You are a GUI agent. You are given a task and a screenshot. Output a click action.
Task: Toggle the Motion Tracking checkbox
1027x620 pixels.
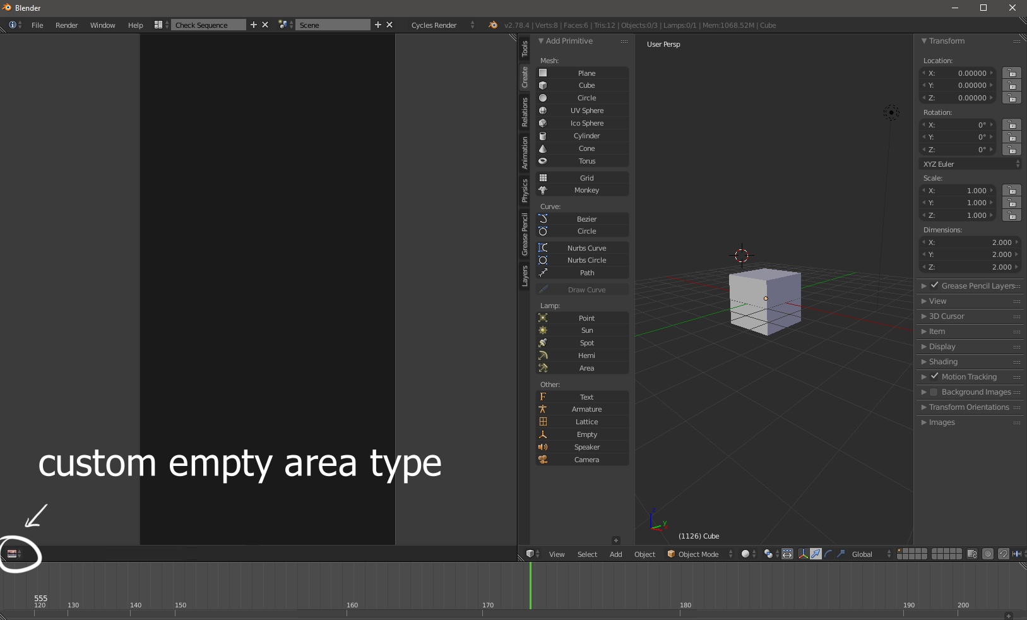point(935,376)
